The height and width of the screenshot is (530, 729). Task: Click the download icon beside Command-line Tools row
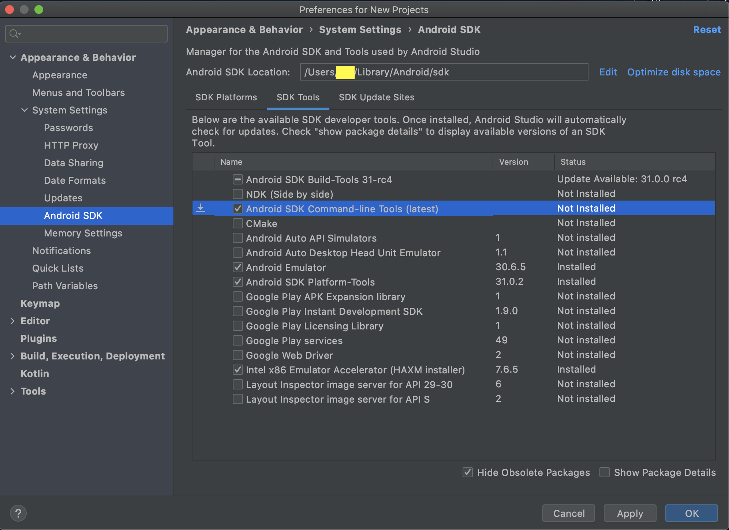[x=201, y=208]
